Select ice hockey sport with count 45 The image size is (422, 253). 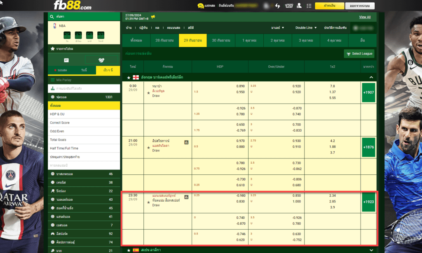(84, 208)
